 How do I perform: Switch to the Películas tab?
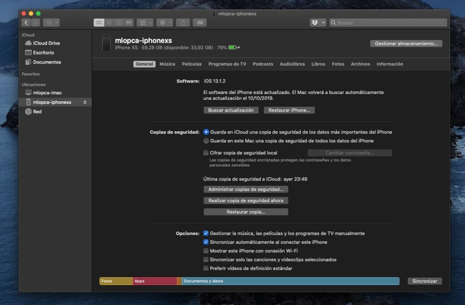coord(192,64)
